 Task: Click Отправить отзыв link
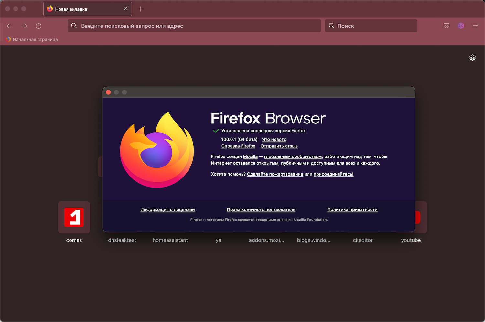point(279,146)
